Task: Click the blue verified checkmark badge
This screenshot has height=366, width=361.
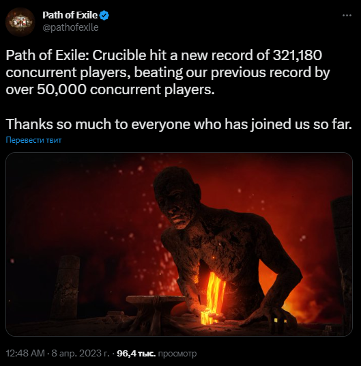Action: 104,16
